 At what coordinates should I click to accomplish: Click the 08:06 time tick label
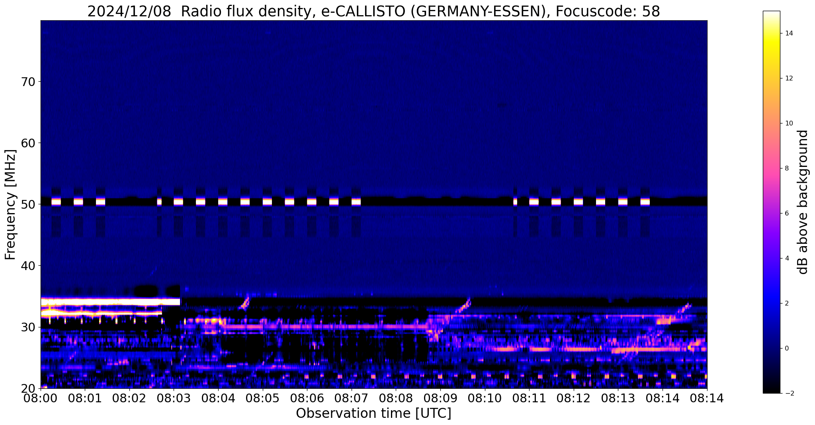point(307,398)
